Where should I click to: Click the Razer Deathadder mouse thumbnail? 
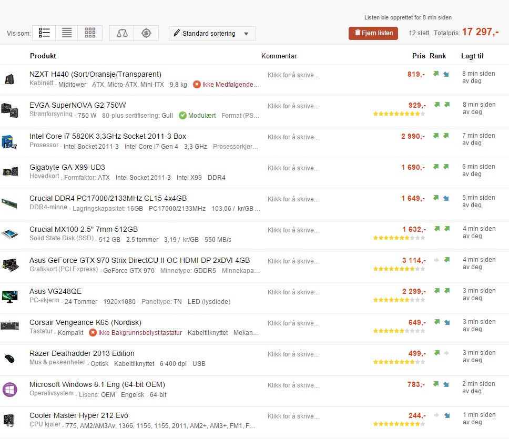pos(9,359)
